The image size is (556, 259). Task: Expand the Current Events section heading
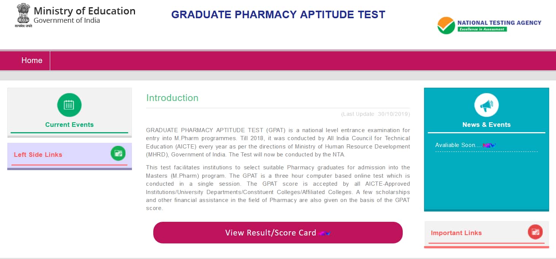click(69, 125)
